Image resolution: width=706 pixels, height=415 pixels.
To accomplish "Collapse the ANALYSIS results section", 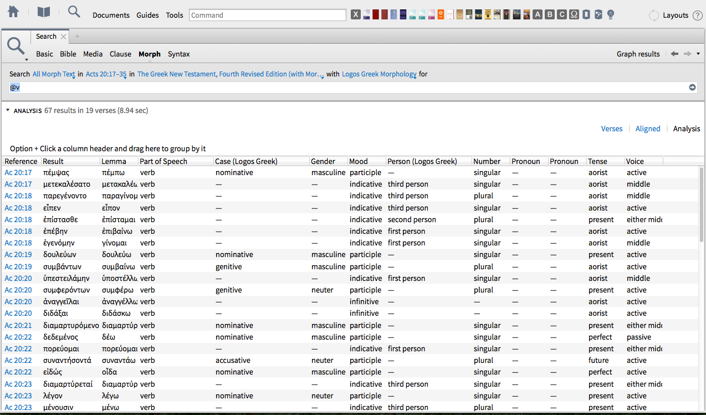I will 7,110.
